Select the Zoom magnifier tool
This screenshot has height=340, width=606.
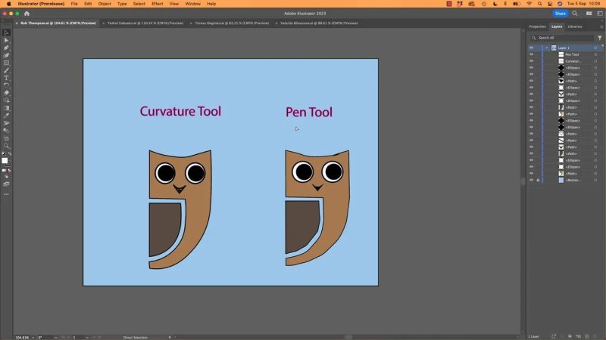pyautogui.click(x=6, y=146)
